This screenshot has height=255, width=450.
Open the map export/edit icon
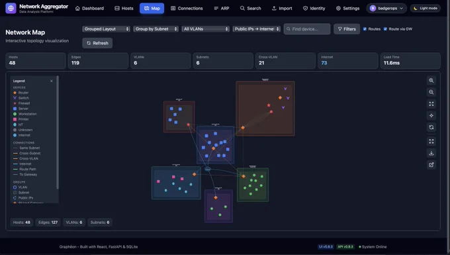pyautogui.click(x=431, y=164)
